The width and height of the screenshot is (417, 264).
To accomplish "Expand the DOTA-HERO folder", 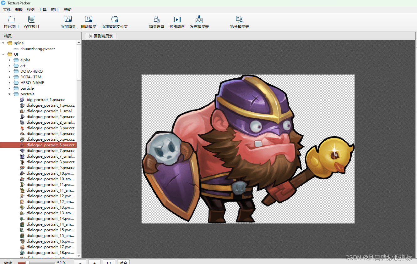I will 9,71.
